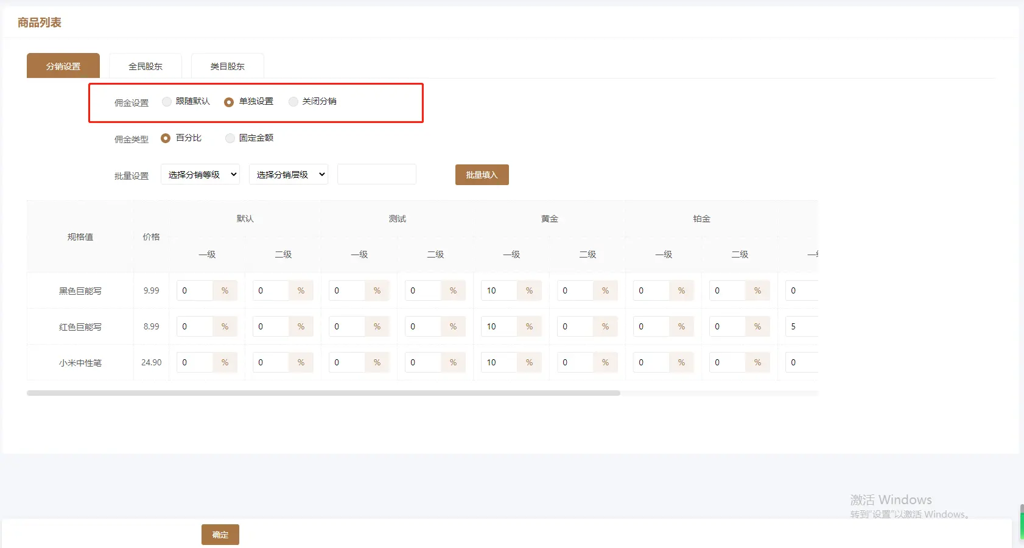Screen dimensions: 1024x548
Task: Select the 单独设置 radio option
Action: (229, 102)
